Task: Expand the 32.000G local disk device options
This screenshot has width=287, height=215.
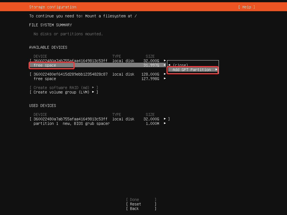Action: point(165,60)
